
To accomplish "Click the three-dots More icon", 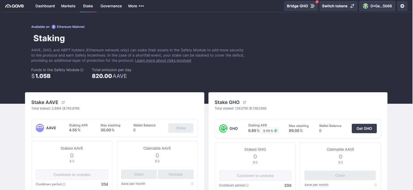I will [x=141, y=6].
